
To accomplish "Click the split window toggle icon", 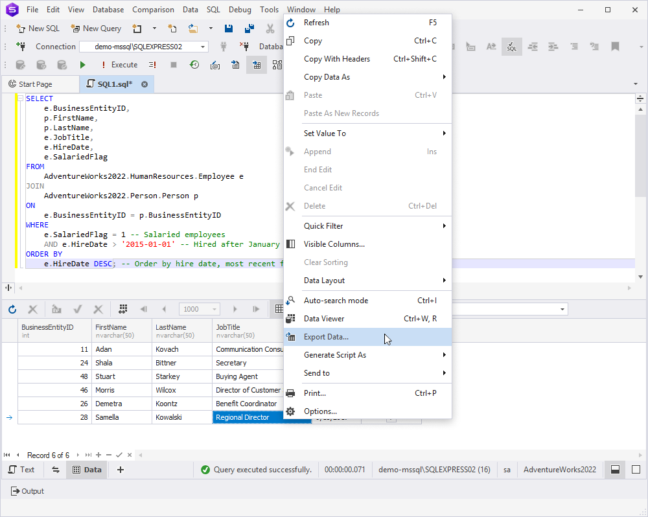I will pos(615,470).
